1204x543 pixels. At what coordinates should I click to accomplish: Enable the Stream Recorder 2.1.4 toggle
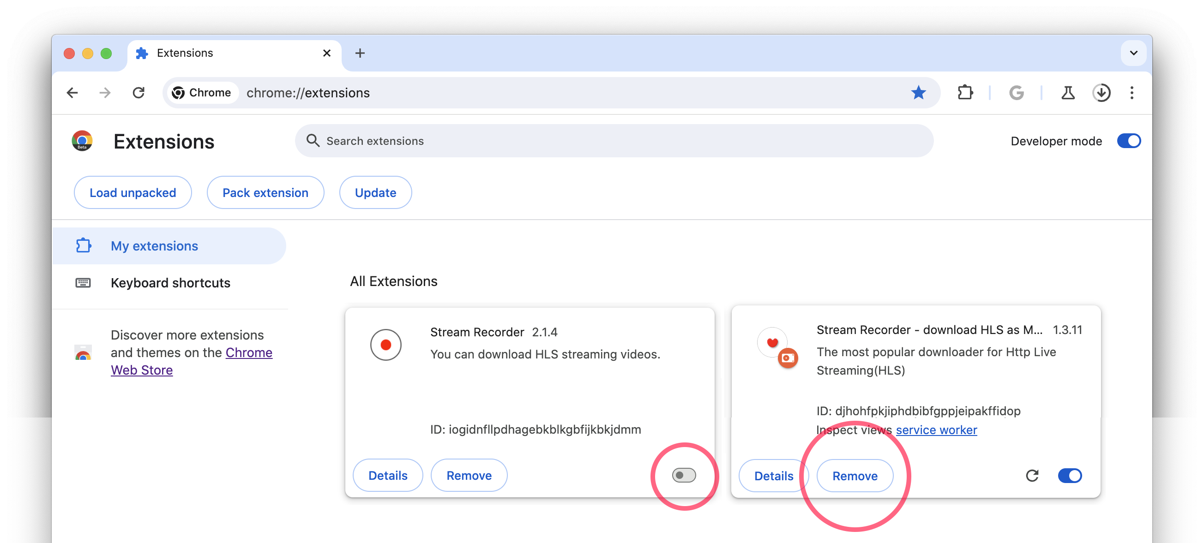(x=684, y=475)
